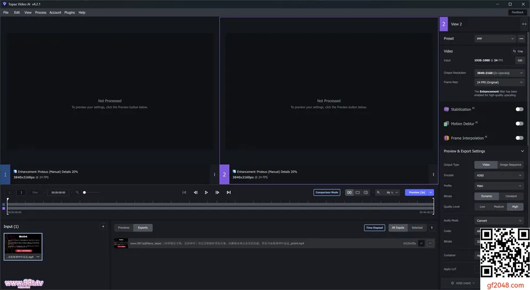Click the Stabilization filter icon
The height and width of the screenshot is (290, 530).
pyautogui.click(x=446, y=109)
